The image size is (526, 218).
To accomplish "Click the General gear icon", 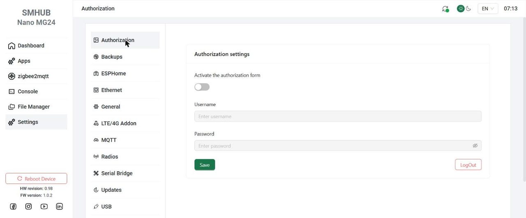I will click(x=96, y=107).
